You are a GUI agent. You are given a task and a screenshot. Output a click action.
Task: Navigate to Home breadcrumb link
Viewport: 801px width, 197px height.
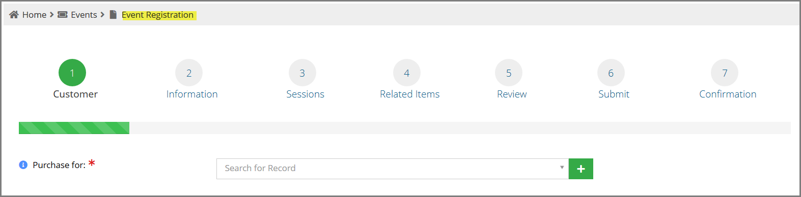click(34, 15)
